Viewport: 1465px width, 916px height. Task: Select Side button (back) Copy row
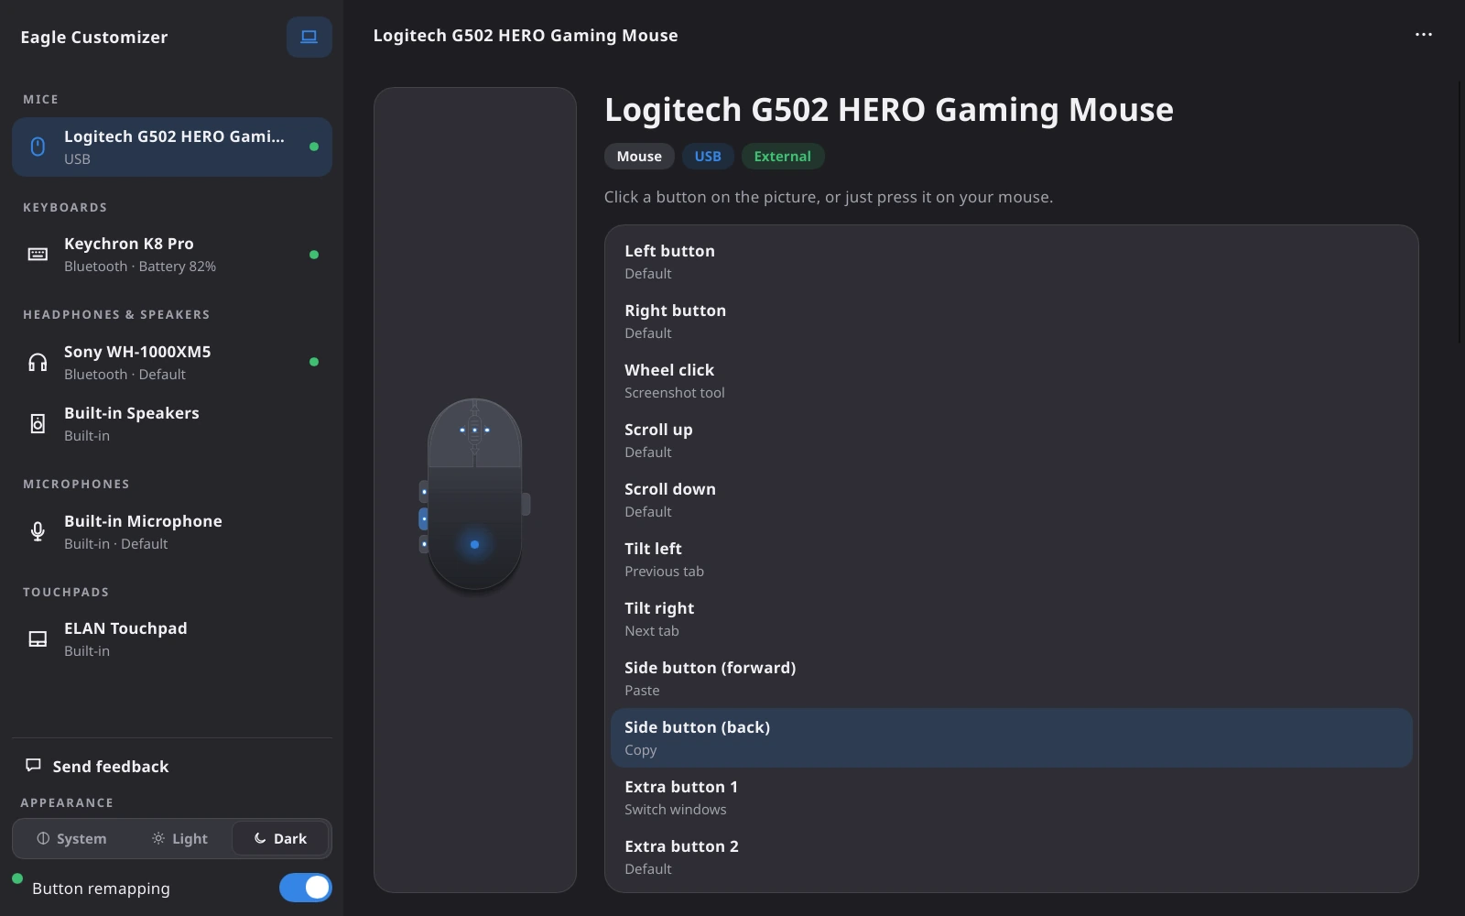pos(1011,738)
